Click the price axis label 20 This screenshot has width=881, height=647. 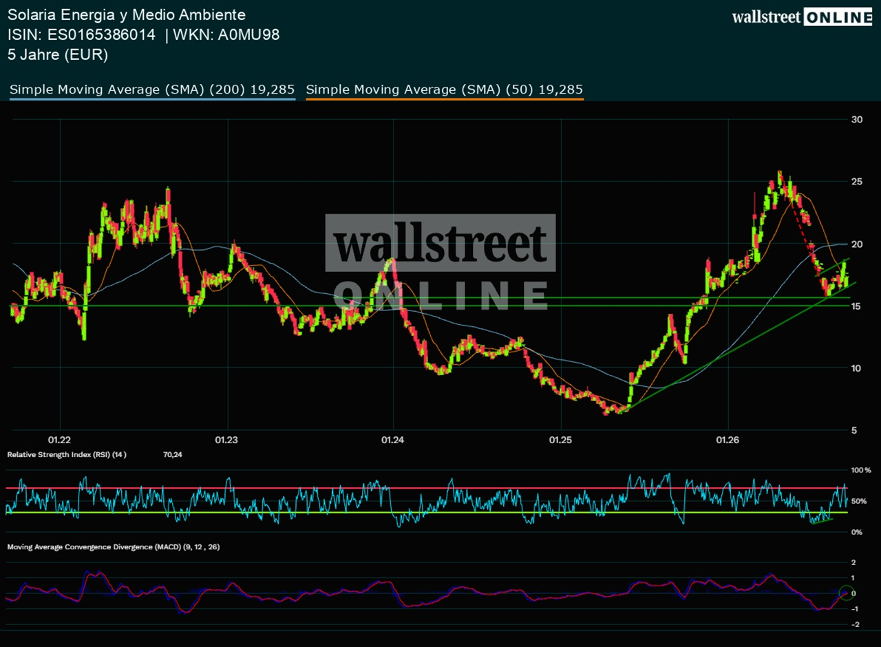click(x=857, y=244)
